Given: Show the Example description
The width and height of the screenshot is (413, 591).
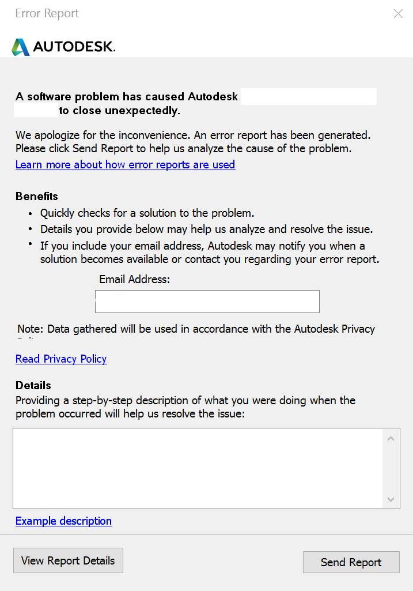Looking at the screenshot, I should pos(63,521).
